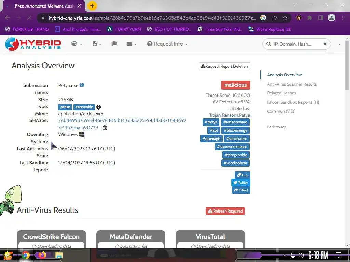Share report via Twitter button

tap(241, 183)
